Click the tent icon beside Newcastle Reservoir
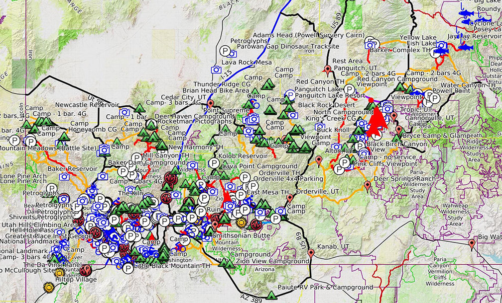 tap(139, 108)
